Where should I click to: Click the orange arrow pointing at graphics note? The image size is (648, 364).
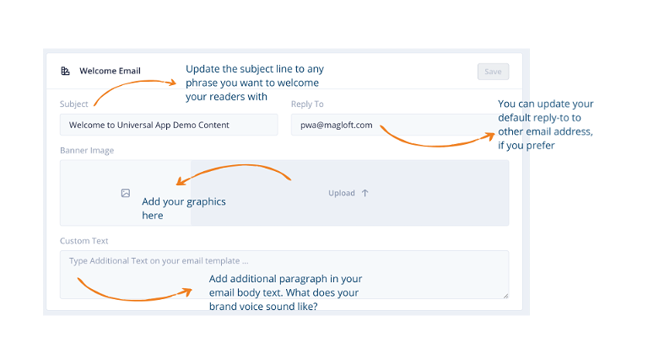234,174
